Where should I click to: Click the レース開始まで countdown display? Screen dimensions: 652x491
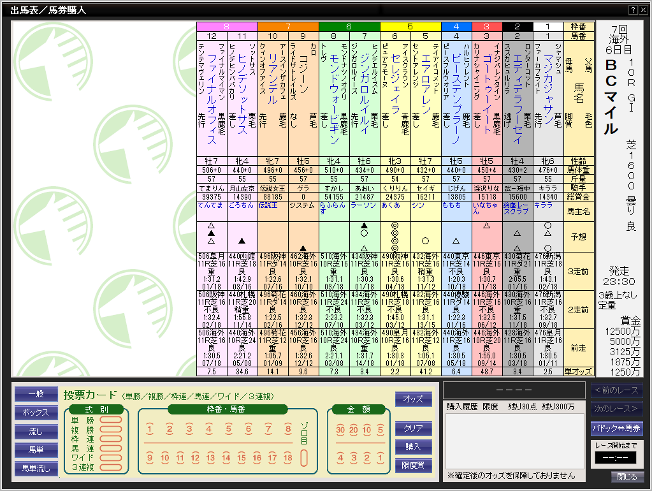coord(616,458)
